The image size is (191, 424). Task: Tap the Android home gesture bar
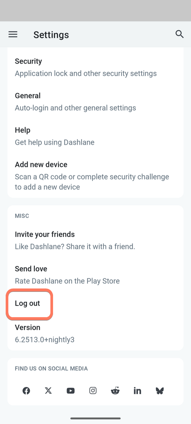click(95, 418)
